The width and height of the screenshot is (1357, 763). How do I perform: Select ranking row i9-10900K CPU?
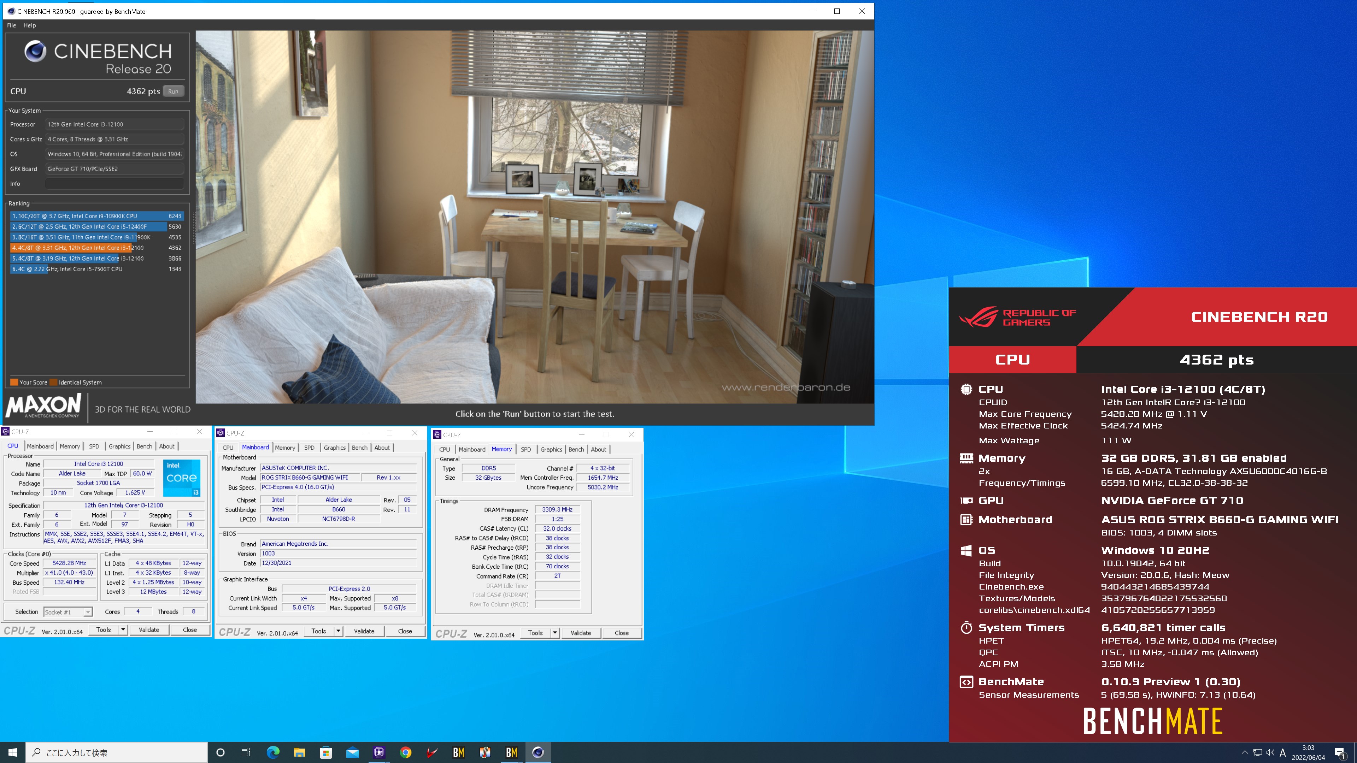pos(96,216)
